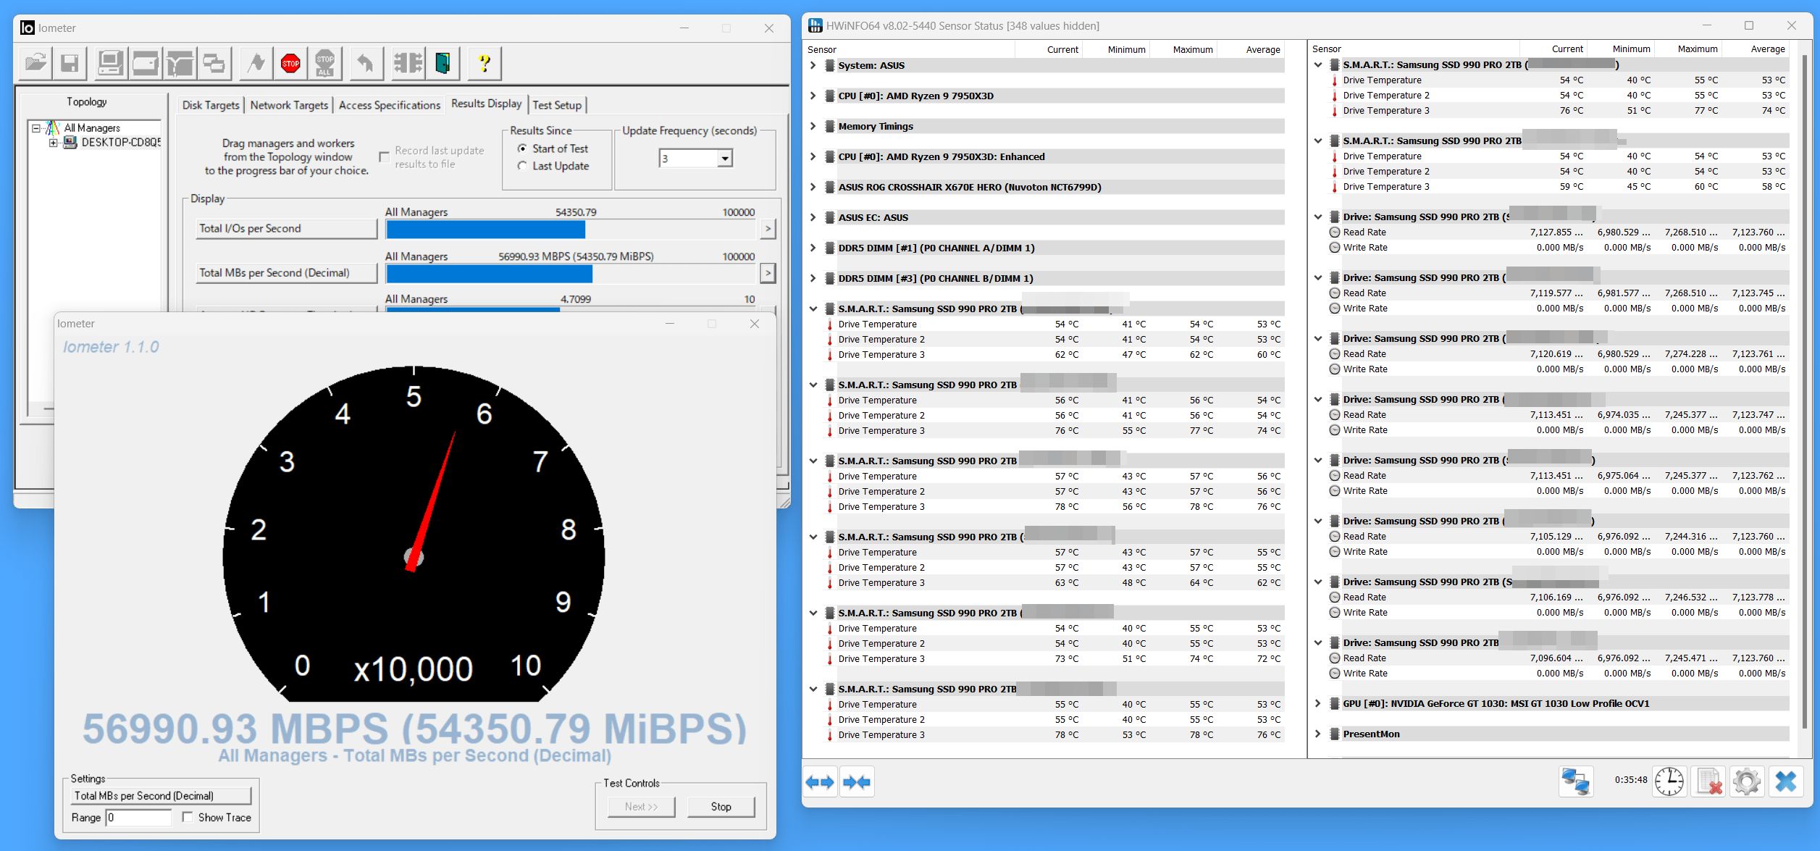Click the arrow button beside Total I/Os bar
This screenshot has width=1820, height=851.
(x=768, y=229)
